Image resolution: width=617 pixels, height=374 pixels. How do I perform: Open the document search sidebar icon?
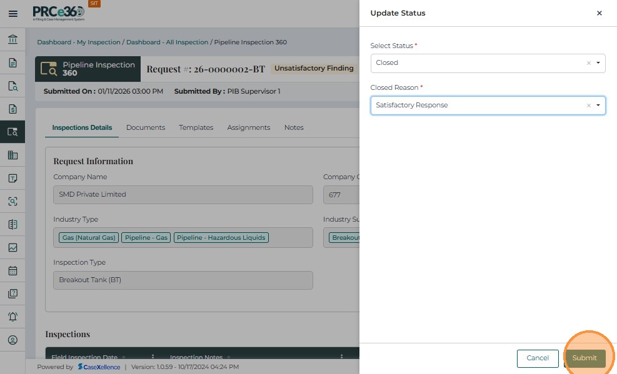pyautogui.click(x=13, y=86)
